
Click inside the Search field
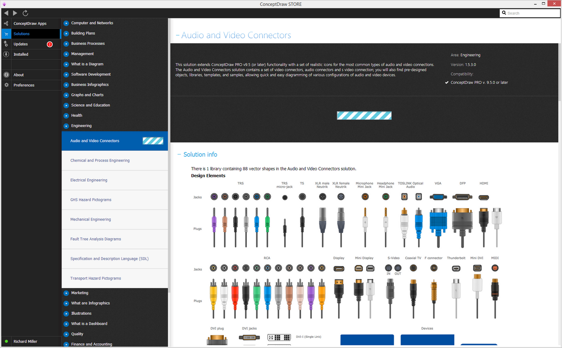(x=530, y=13)
